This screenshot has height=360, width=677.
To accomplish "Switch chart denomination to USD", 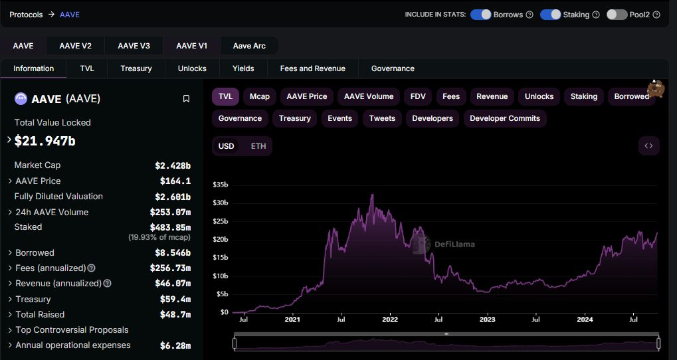I will point(227,146).
